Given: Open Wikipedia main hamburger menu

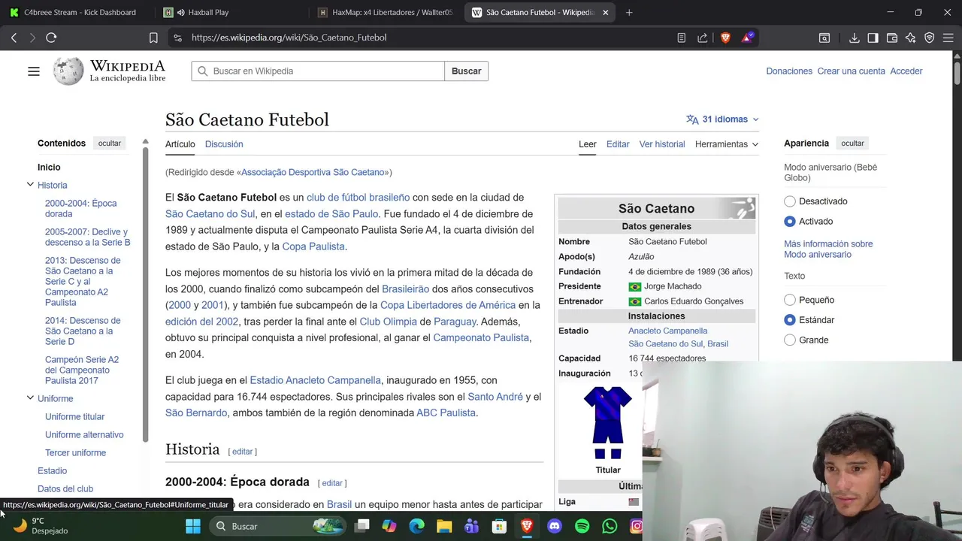Looking at the screenshot, I should click(34, 71).
